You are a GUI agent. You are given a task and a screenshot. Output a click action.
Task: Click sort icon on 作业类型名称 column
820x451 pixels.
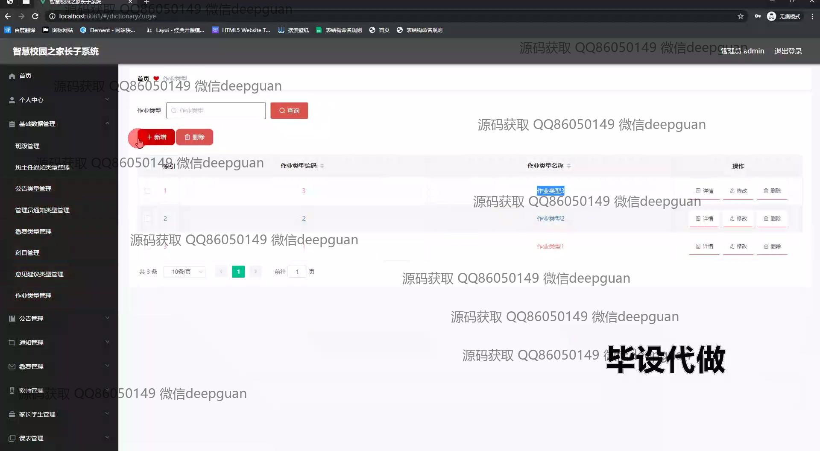[569, 166]
